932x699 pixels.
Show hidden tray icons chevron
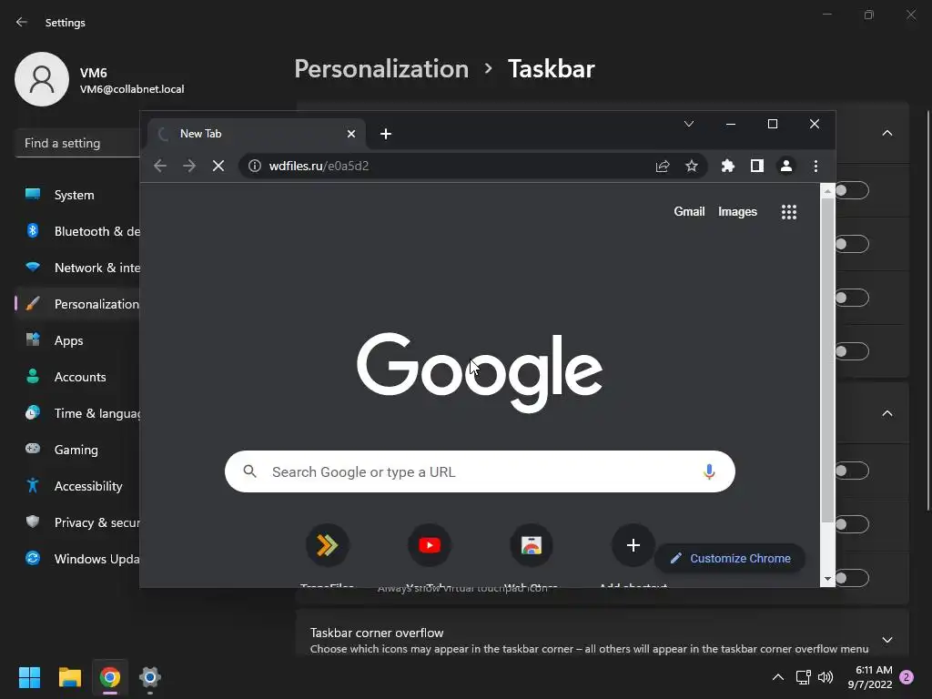[x=777, y=677]
